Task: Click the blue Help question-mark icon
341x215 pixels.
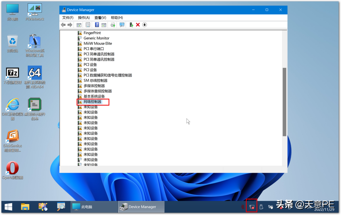Action: tap(97, 25)
